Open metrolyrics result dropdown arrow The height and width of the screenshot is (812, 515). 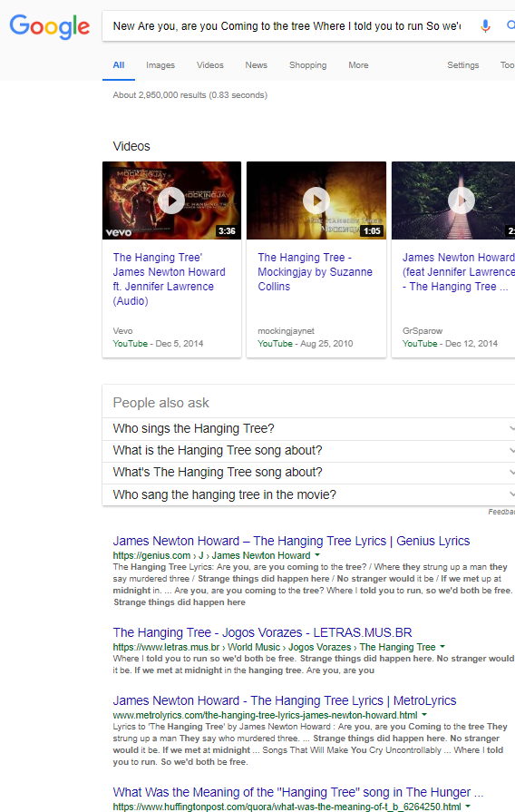point(424,715)
